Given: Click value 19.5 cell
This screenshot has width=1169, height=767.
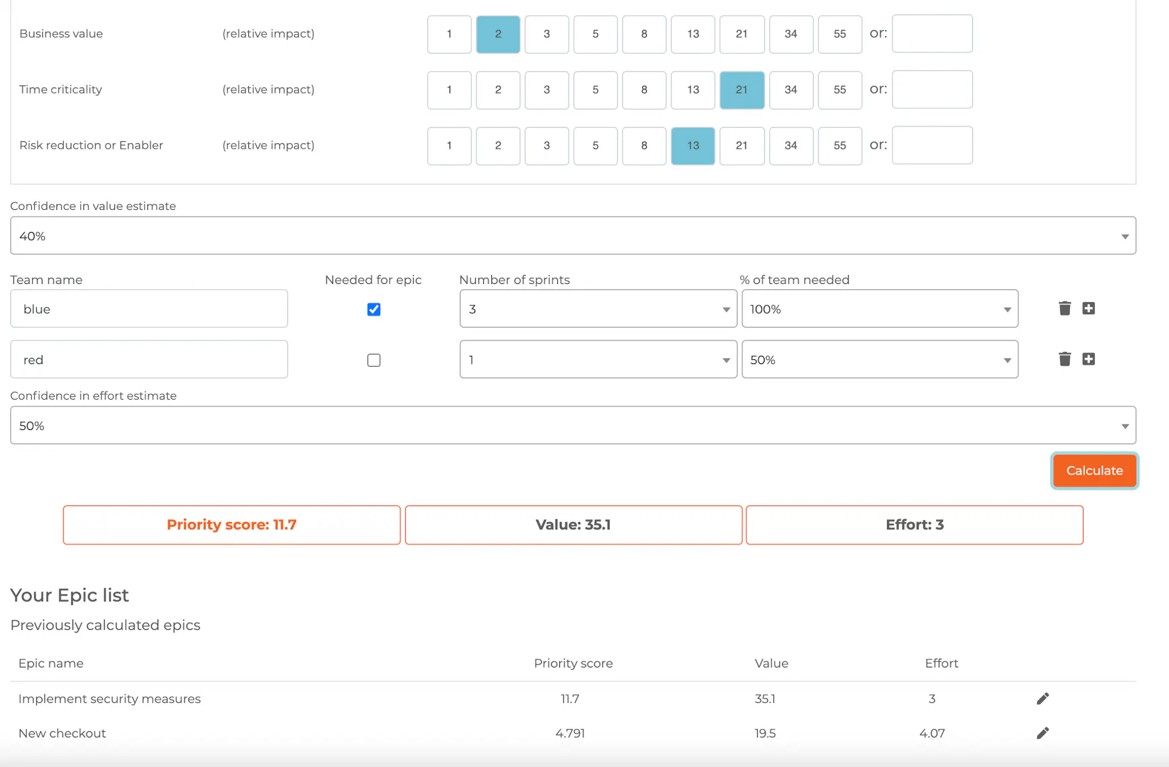Looking at the screenshot, I should (765, 733).
